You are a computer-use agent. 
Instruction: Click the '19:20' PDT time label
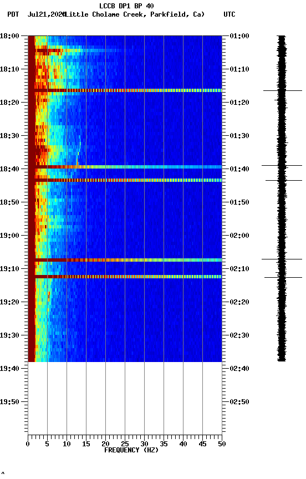tap(9, 303)
